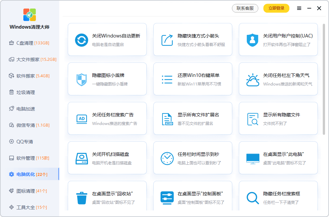This screenshot has height=217, width=329.
Task: Open the 关闭Windows自动更新 card title
Action: coord(116,36)
